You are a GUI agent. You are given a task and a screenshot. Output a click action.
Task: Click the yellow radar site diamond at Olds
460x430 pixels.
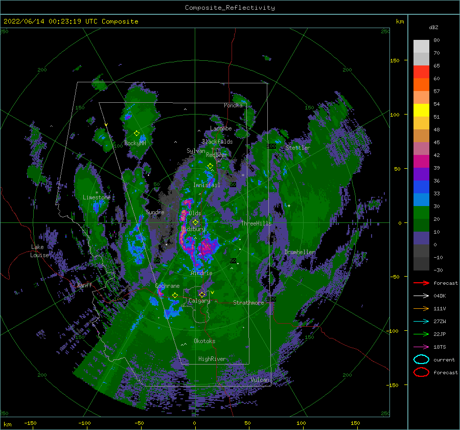[x=195, y=222]
